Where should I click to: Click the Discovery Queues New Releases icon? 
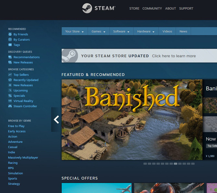click(x=10, y=62)
